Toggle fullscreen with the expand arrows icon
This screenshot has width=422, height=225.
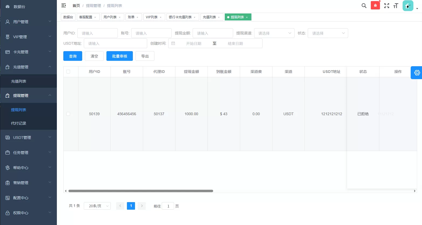[x=386, y=5]
